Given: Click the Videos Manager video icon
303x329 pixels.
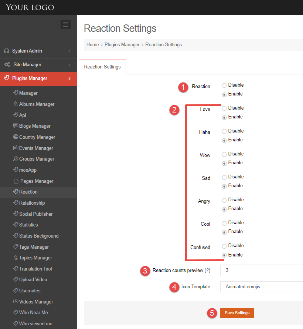Looking at the screenshot, I should pos(16,302).
